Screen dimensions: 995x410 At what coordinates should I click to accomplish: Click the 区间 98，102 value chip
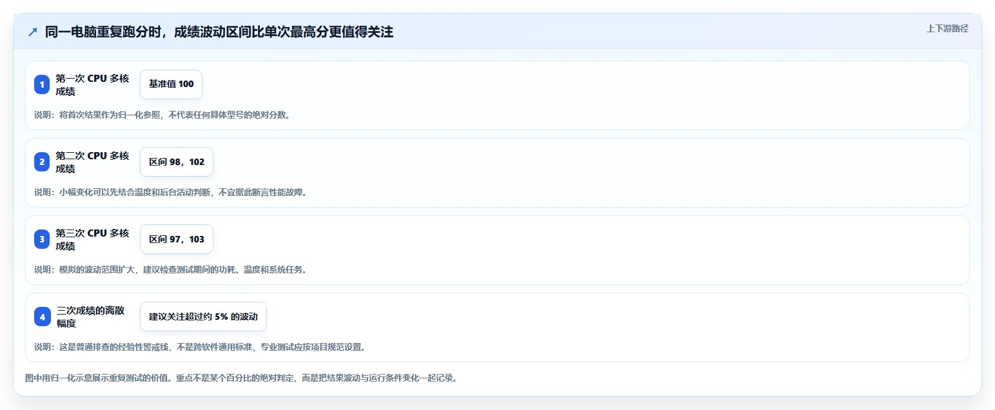(177, 162)
